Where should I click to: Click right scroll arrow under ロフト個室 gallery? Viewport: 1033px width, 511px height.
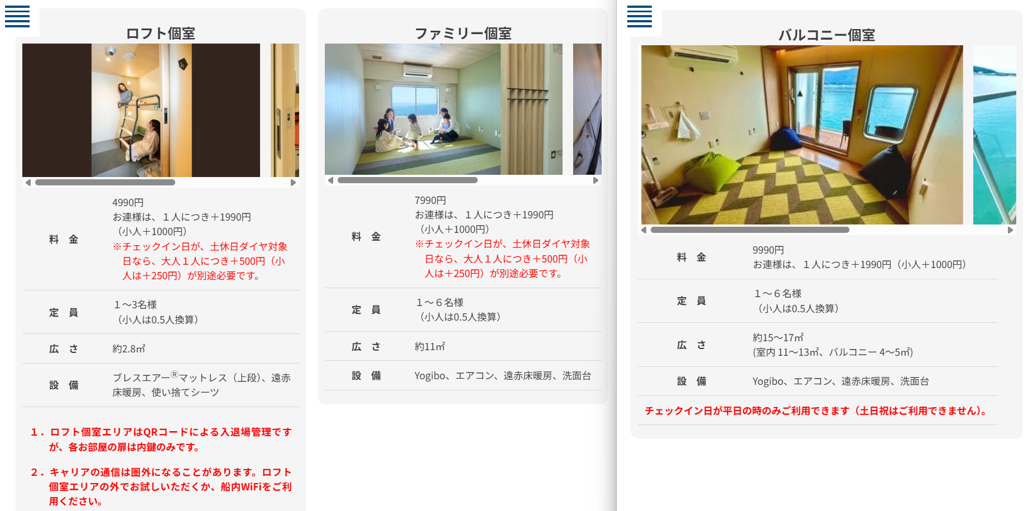click(293, 183)
